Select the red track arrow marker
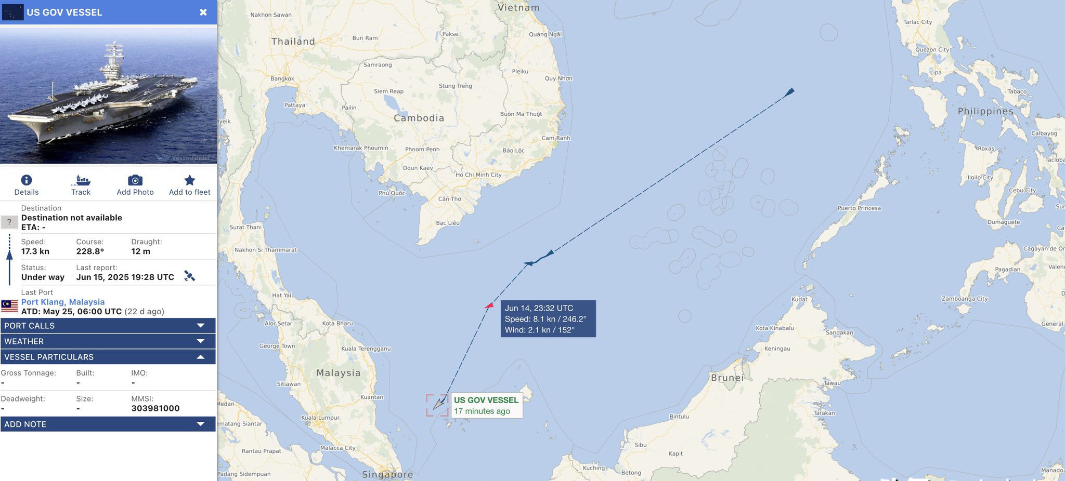Viewport: 1065px width, 481px height. click(489, 306)
